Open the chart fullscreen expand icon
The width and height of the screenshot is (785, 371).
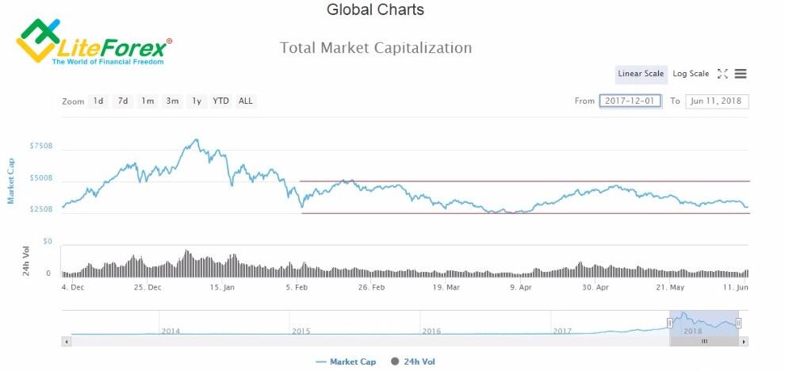pos(722,74)
